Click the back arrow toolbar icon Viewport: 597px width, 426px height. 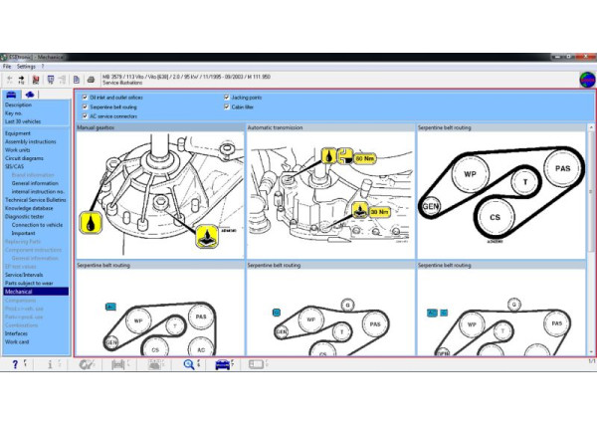click(x=10, y=79)
